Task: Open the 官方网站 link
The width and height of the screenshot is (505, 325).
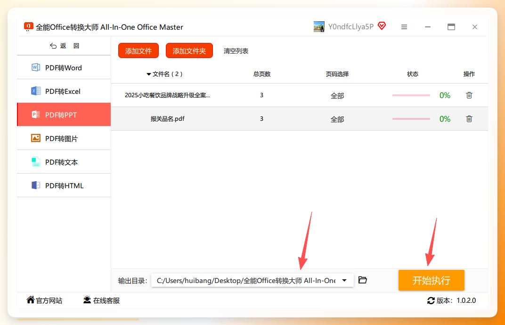Action: point(49,300)
